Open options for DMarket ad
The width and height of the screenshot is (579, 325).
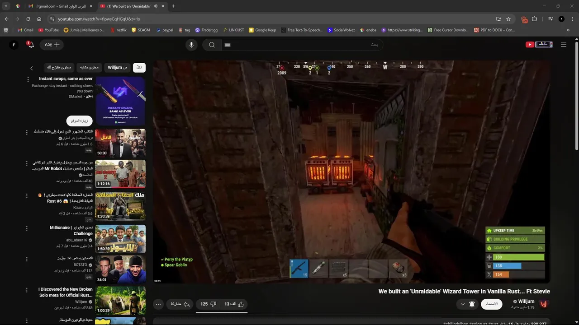[28, 79]
